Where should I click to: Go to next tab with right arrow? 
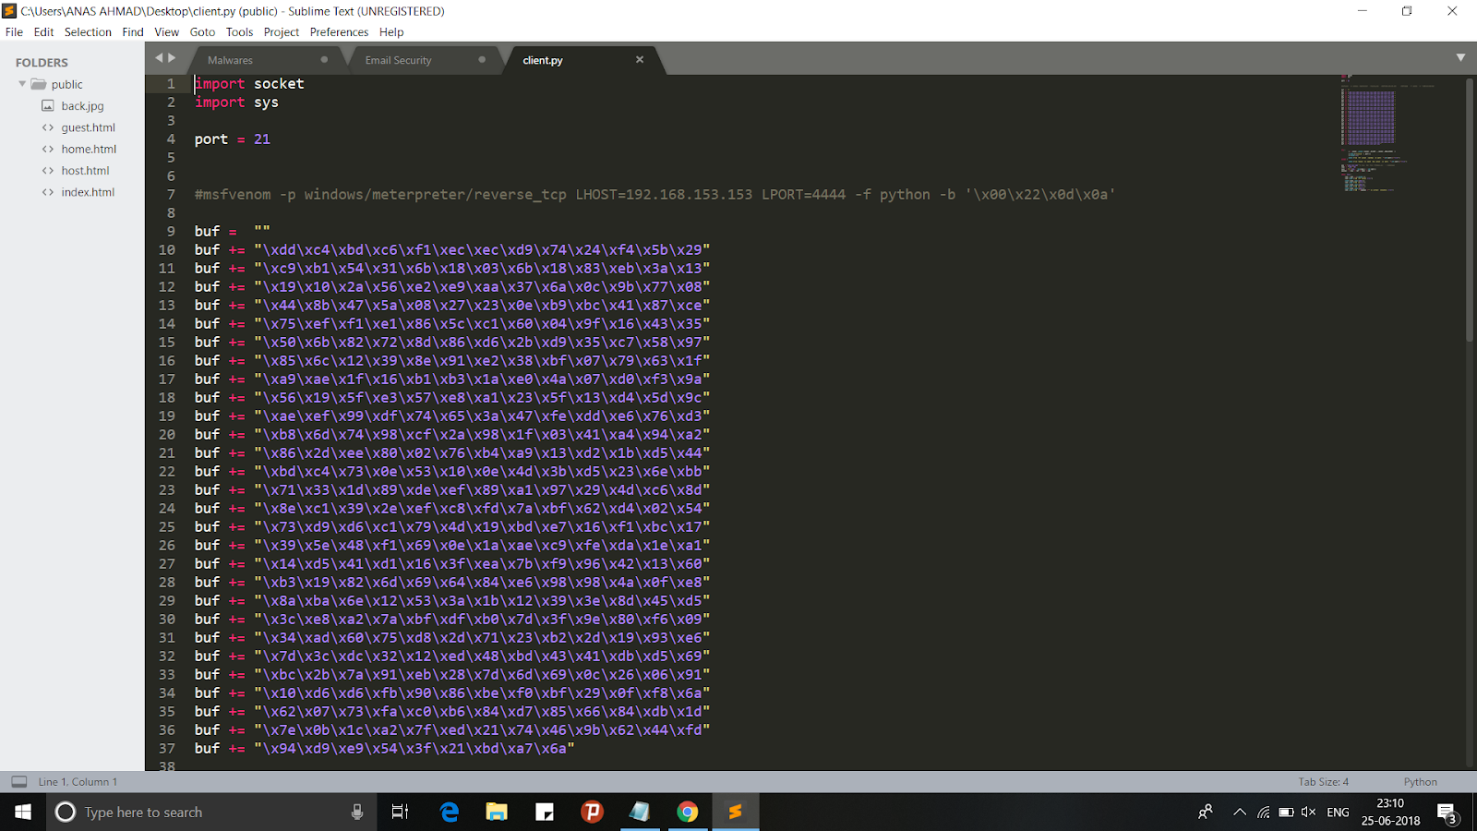pos(172,58)
